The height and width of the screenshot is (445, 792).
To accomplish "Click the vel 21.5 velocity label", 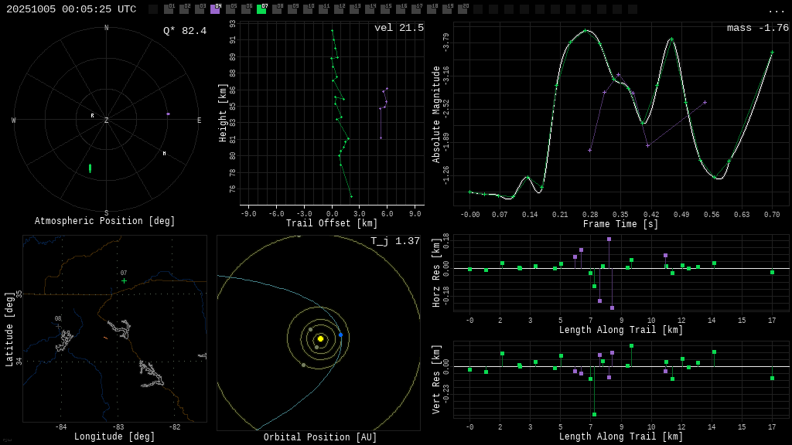I will pyautogui.click(x=398, y=28).
